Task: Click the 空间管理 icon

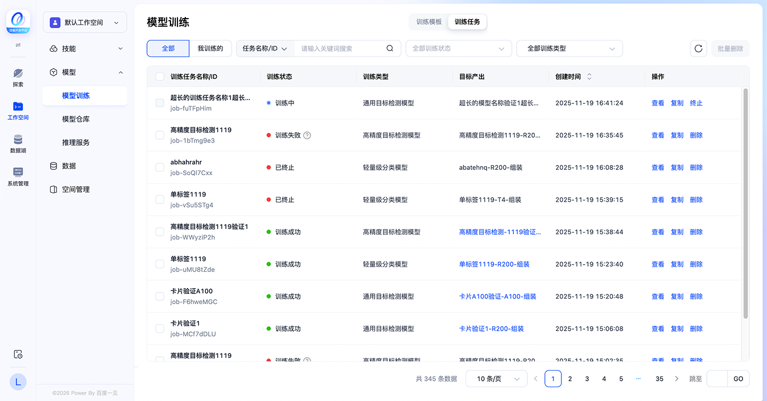Action: [x=53, y=189]
